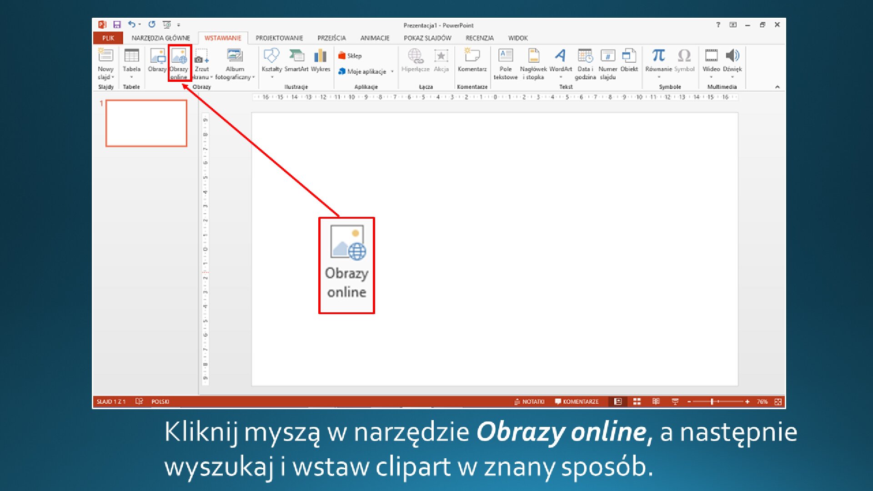Add a video using Wideo
This screenshot has height=491, width=873.
712,61
